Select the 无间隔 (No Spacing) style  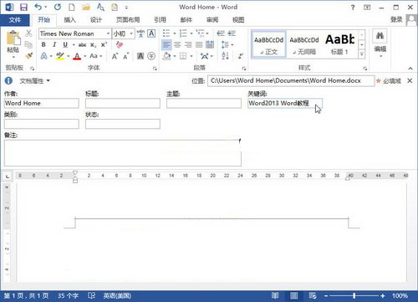click(304, 44)
